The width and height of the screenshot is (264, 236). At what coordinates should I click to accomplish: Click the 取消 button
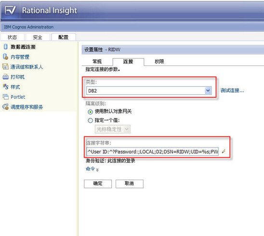click(x=130, y=184)
